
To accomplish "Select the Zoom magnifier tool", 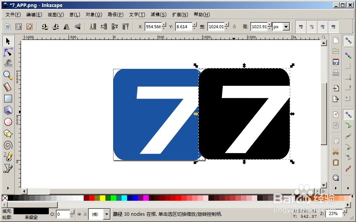I will click(8, 75).
